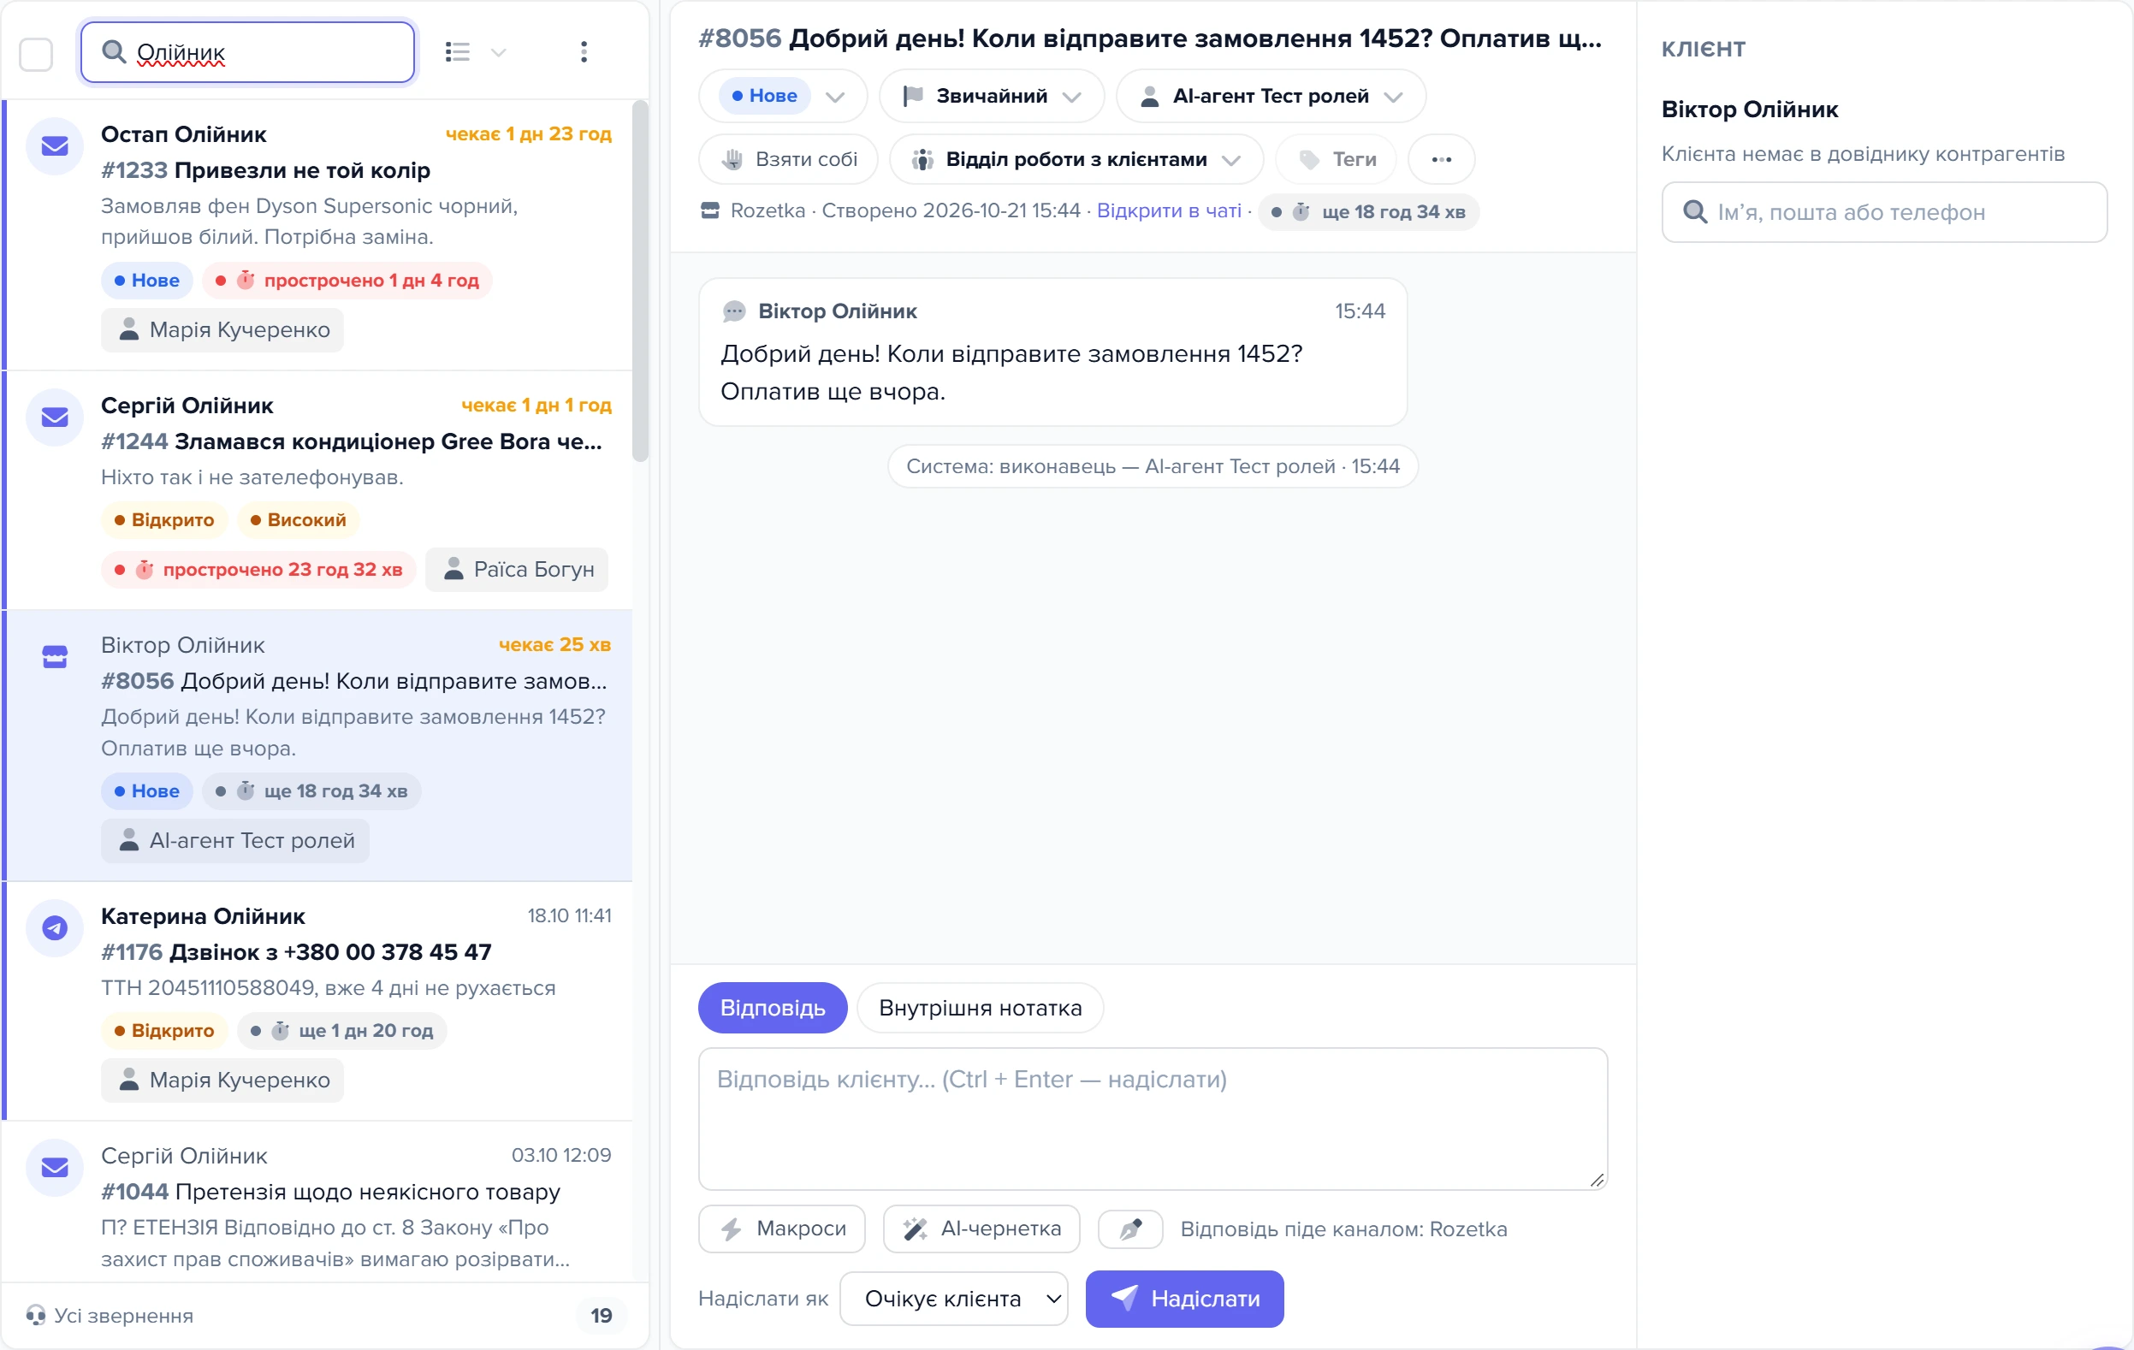Click the search magnifier icon in ticket search

click(x=114, y=51)
